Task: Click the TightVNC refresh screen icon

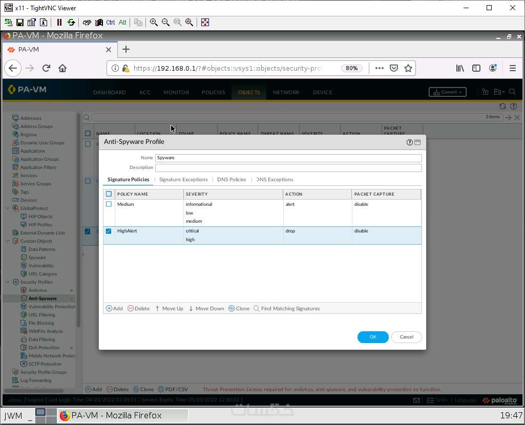Action: 71,23
